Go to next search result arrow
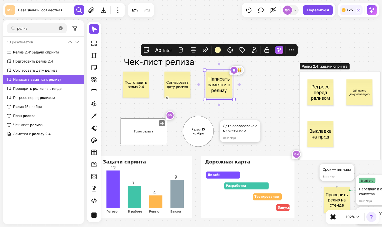The image size is (382, 227). pyautogui.click(x=77, y=42)
